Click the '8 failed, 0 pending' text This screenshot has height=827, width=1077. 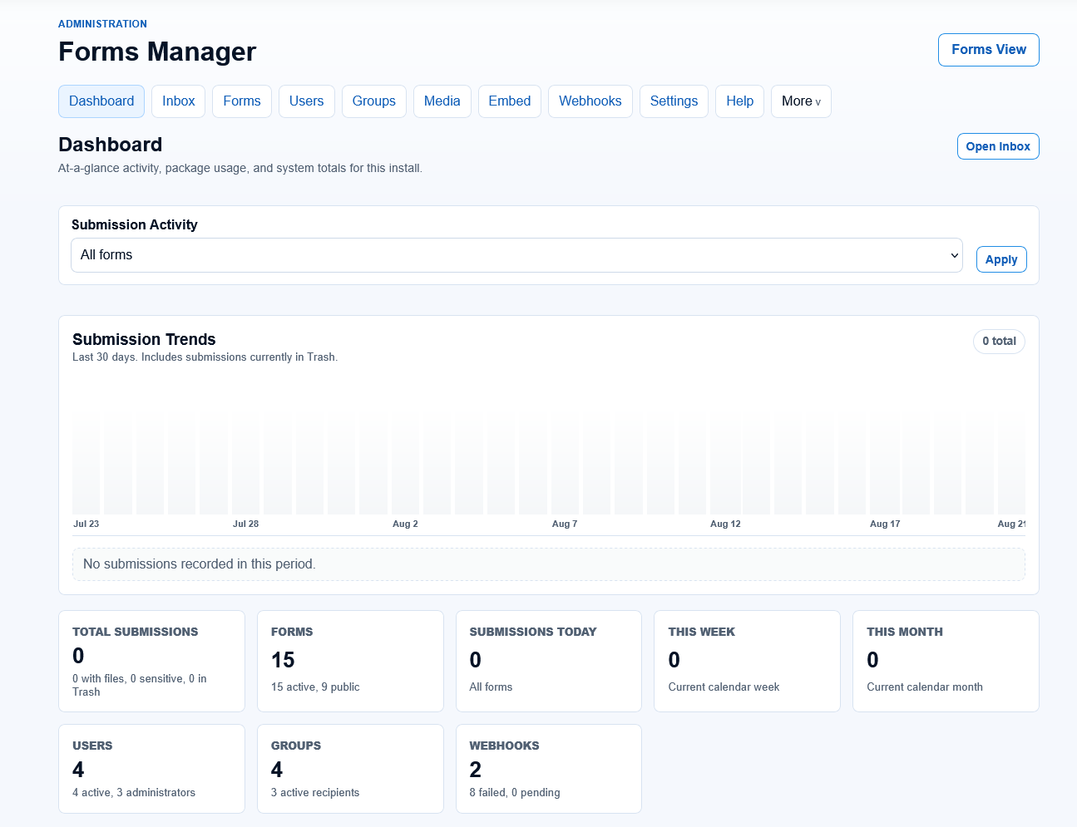pos(515,792)
